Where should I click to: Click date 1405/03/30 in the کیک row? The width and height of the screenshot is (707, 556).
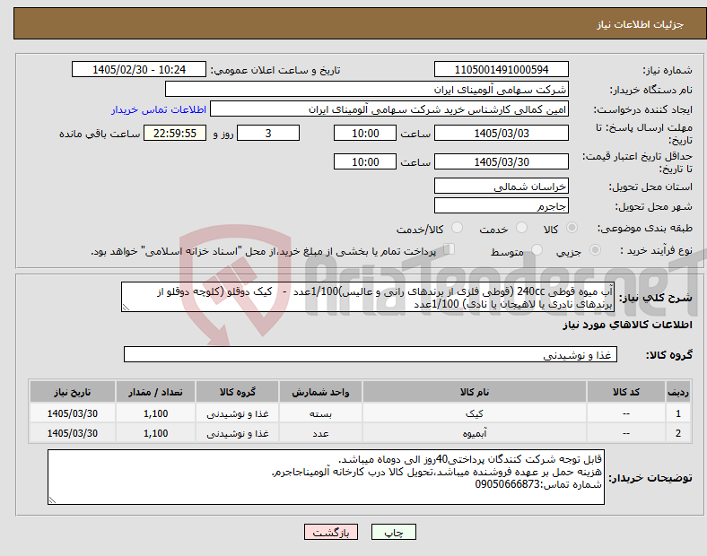(73, 413)
